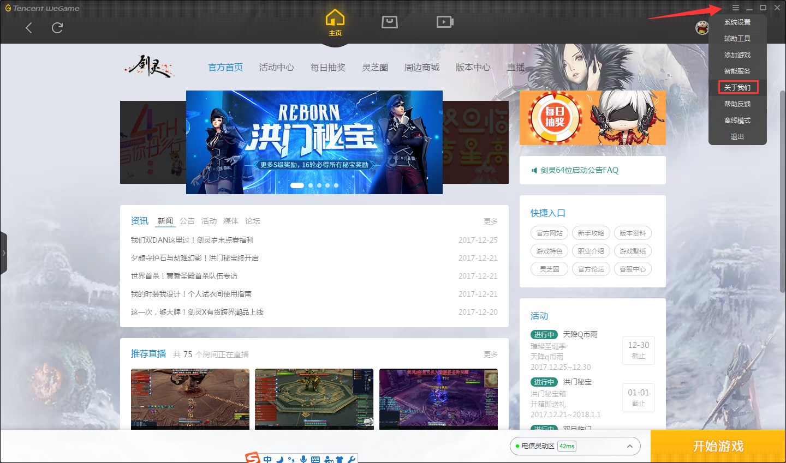Click the 42ms latency indicator

click(x=567, y=446)
